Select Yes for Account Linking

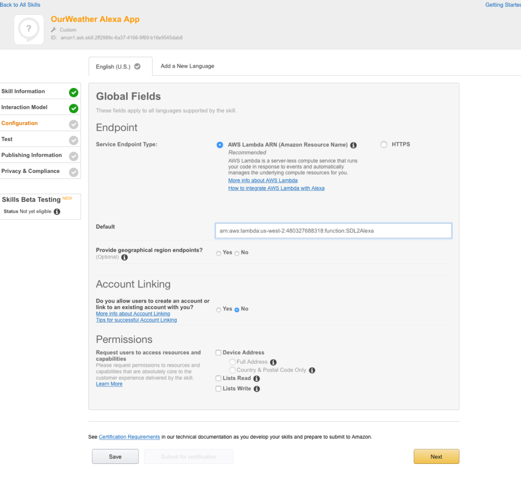click(219, 310)
